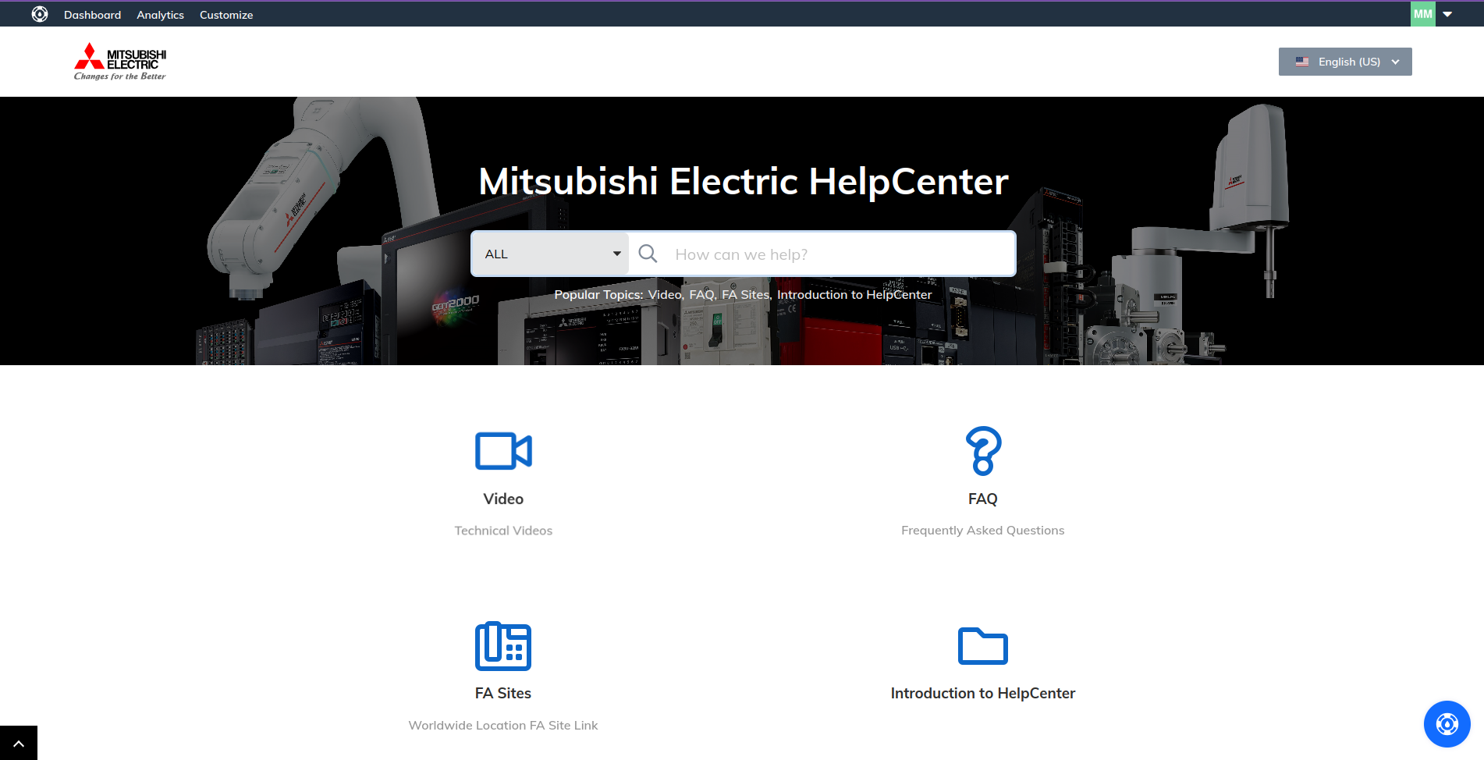Click the US flag icon in language selector
This screenshot has height=760, width=1484.
[1302, 62]
